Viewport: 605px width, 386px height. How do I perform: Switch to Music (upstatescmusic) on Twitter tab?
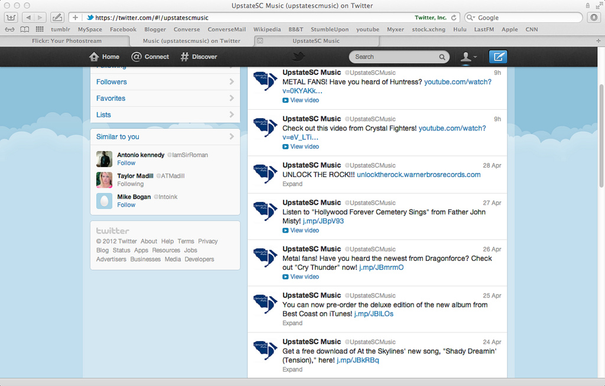pos(191,41)
